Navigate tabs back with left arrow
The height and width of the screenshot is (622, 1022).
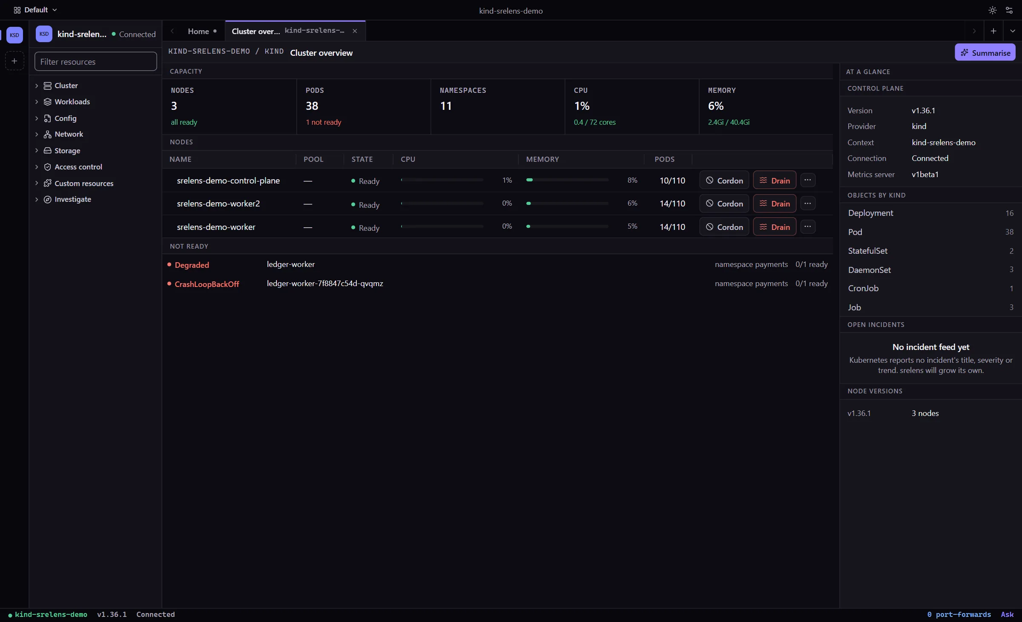(x=172, y=31)
